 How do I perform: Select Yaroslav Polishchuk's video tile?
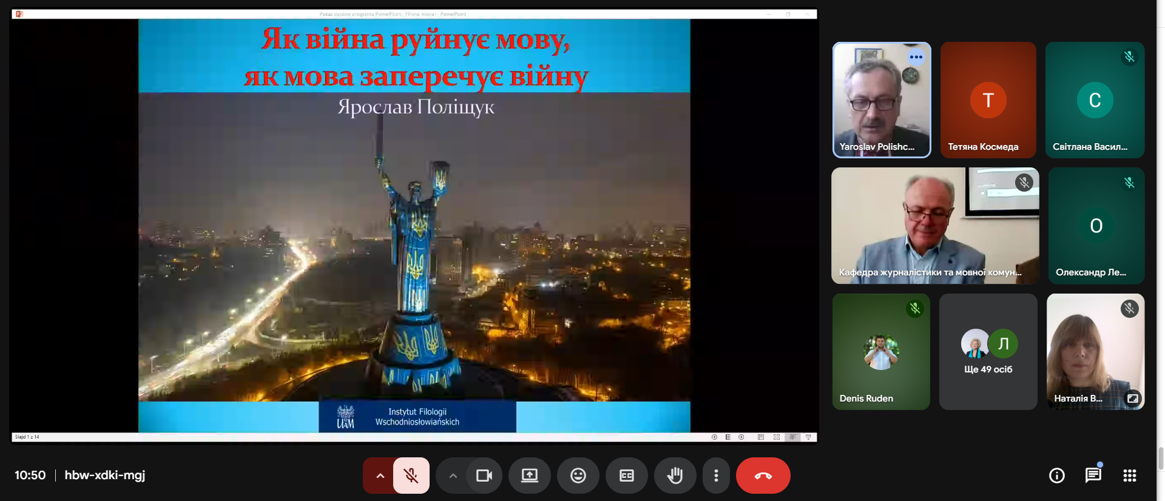click(x=882, y=100)
